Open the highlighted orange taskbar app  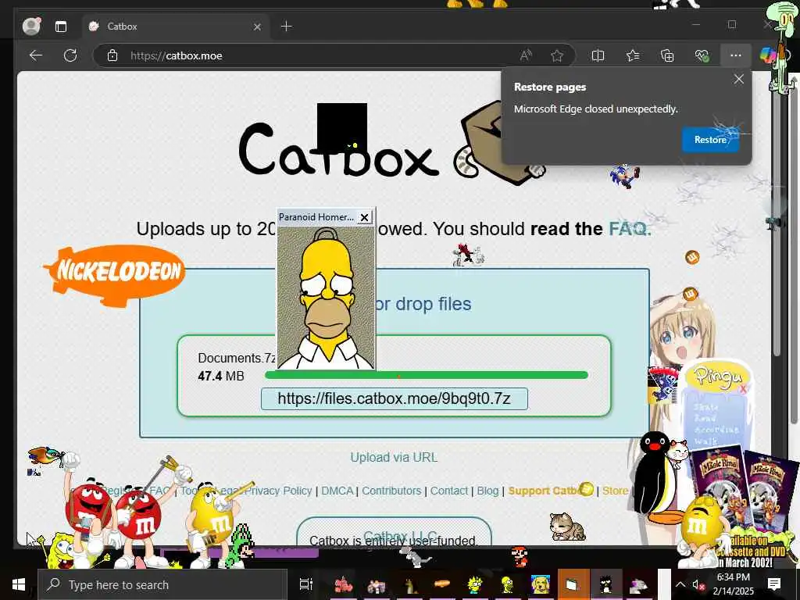pos(572,584)
